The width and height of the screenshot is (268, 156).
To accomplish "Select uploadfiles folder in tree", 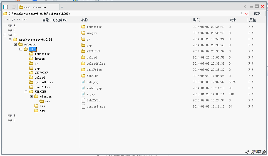I will (x=44, y=82).
